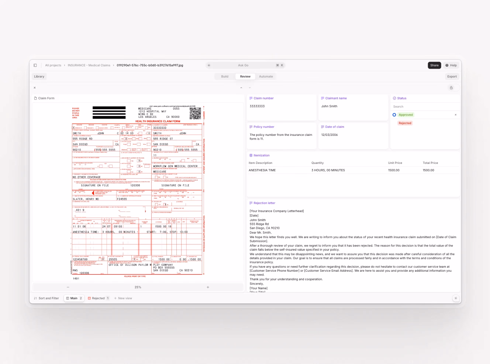Select the 3 HOURS, 00 MINUTES cell
This screenshot has width=490, height=364.
click(328, 170)
